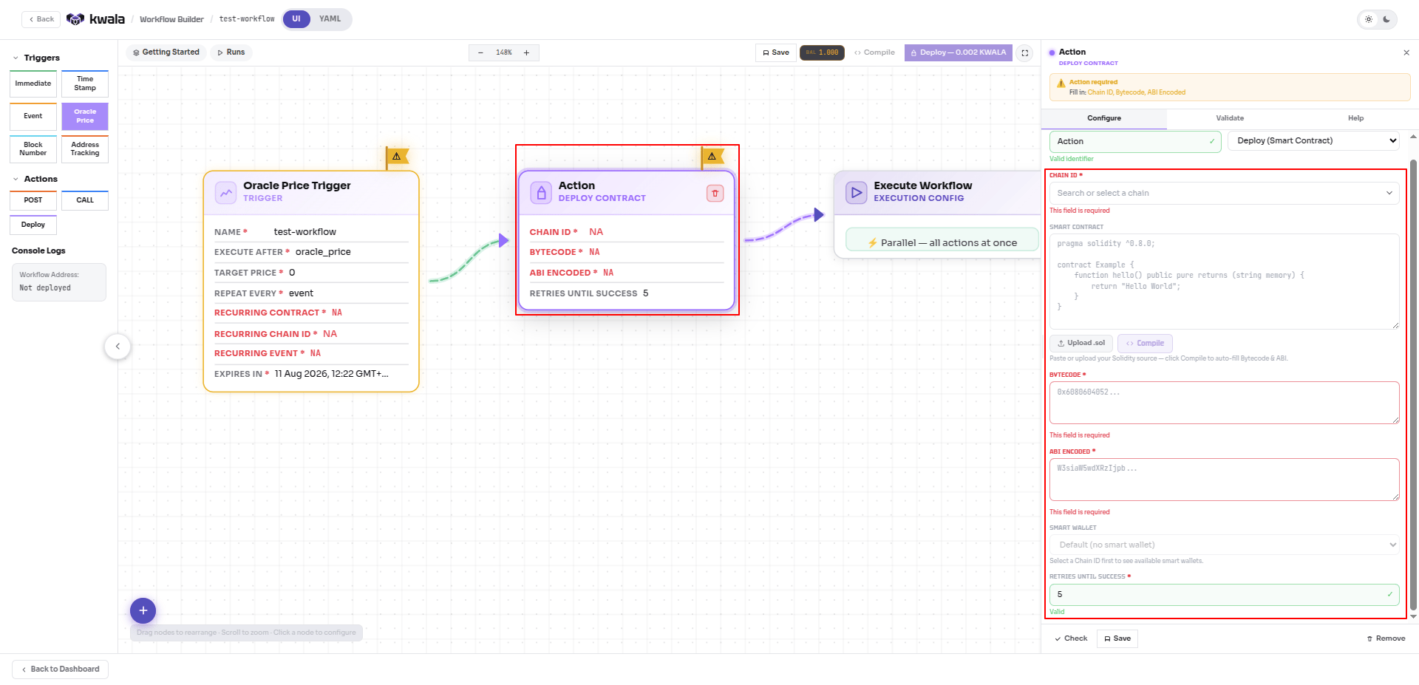
Task: Click the Action identifier input field
Action: tap(1135, 141)
